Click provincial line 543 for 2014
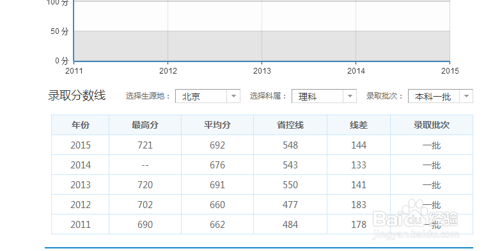Screen dimensions: 486x251 click(x=290, y=165)
